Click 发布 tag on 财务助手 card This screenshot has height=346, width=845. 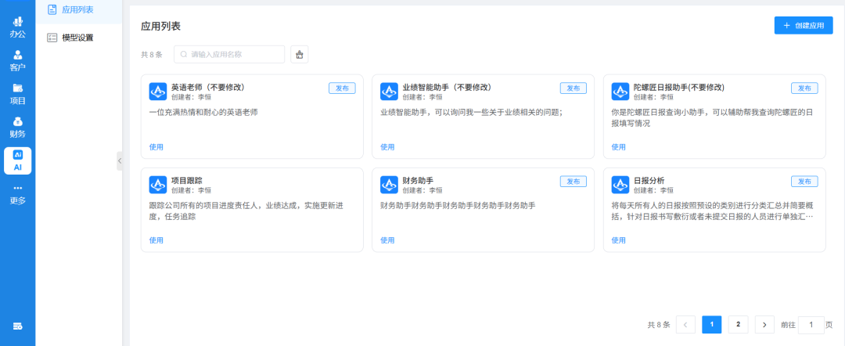click(574, 182)
